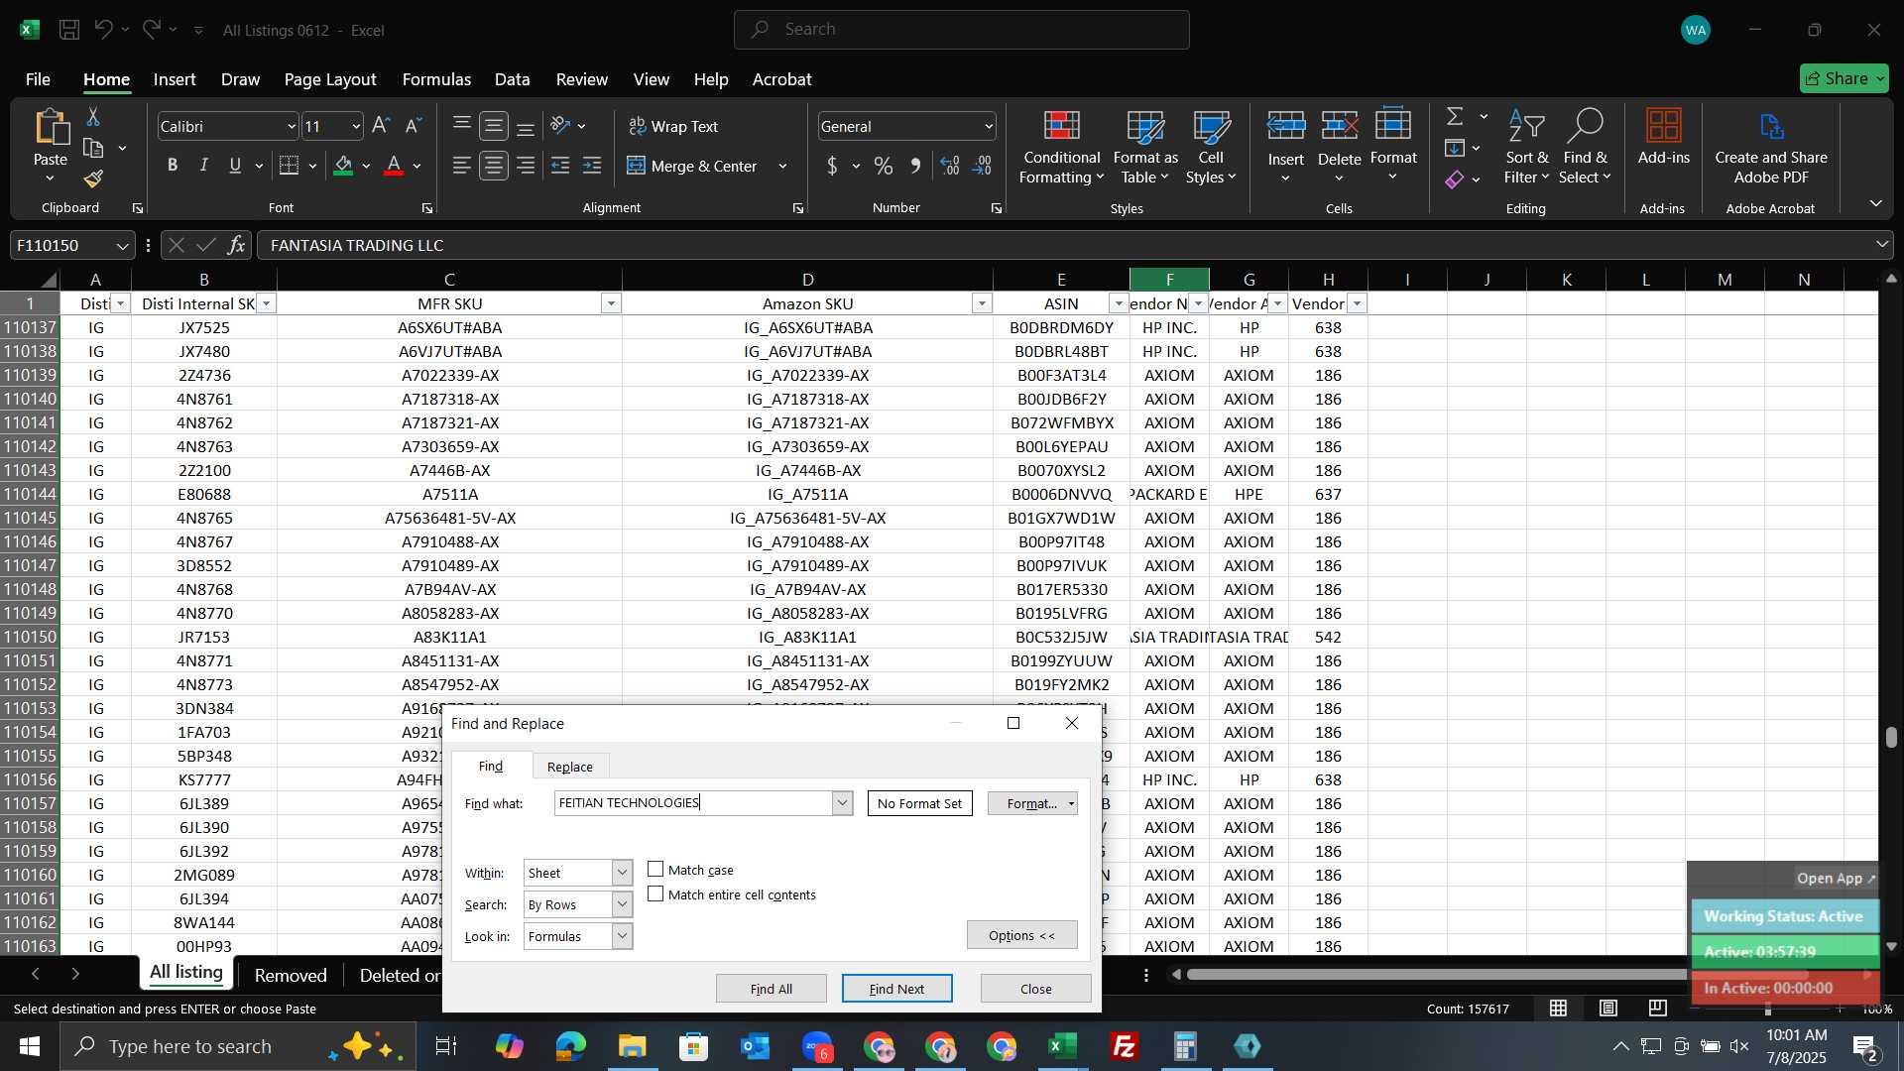1904x1071 pixels.
Task: Open ASIN column filter dropdown
Action: point(1119,303)
